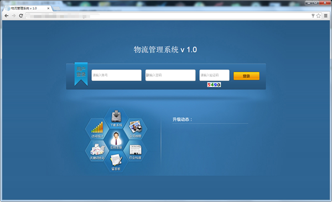This screenshot has height=202, width=332.
Task: Open the 下载系统 download hexagon icon
Action: tap(116, 118)
